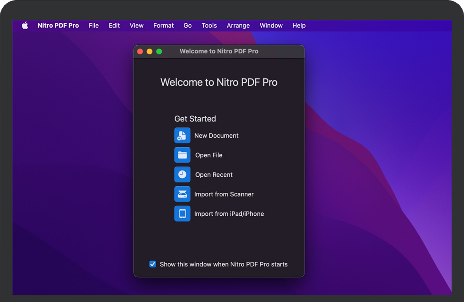Click the New Document icon
Viewport: 464px width, 302px height.
pos(182,136)
